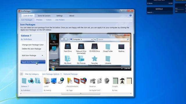Click Change Icon Package Color
The width and height of the screenshot is (186, 104).
pyautogui.click(x=33, y=45)
